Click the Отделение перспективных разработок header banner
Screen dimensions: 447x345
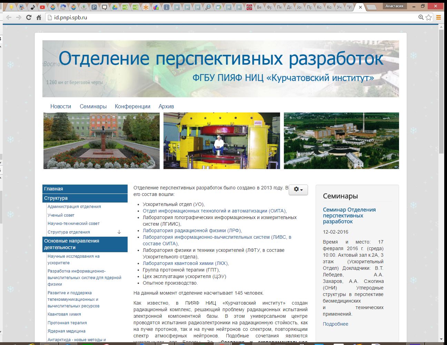(221, 69)
